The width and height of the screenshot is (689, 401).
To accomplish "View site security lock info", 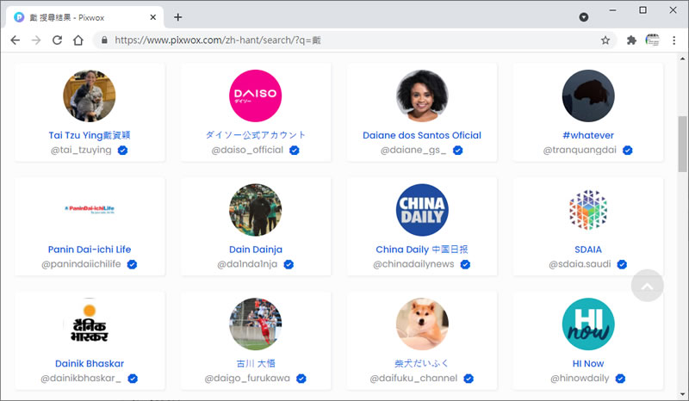I will coord(104,40).
